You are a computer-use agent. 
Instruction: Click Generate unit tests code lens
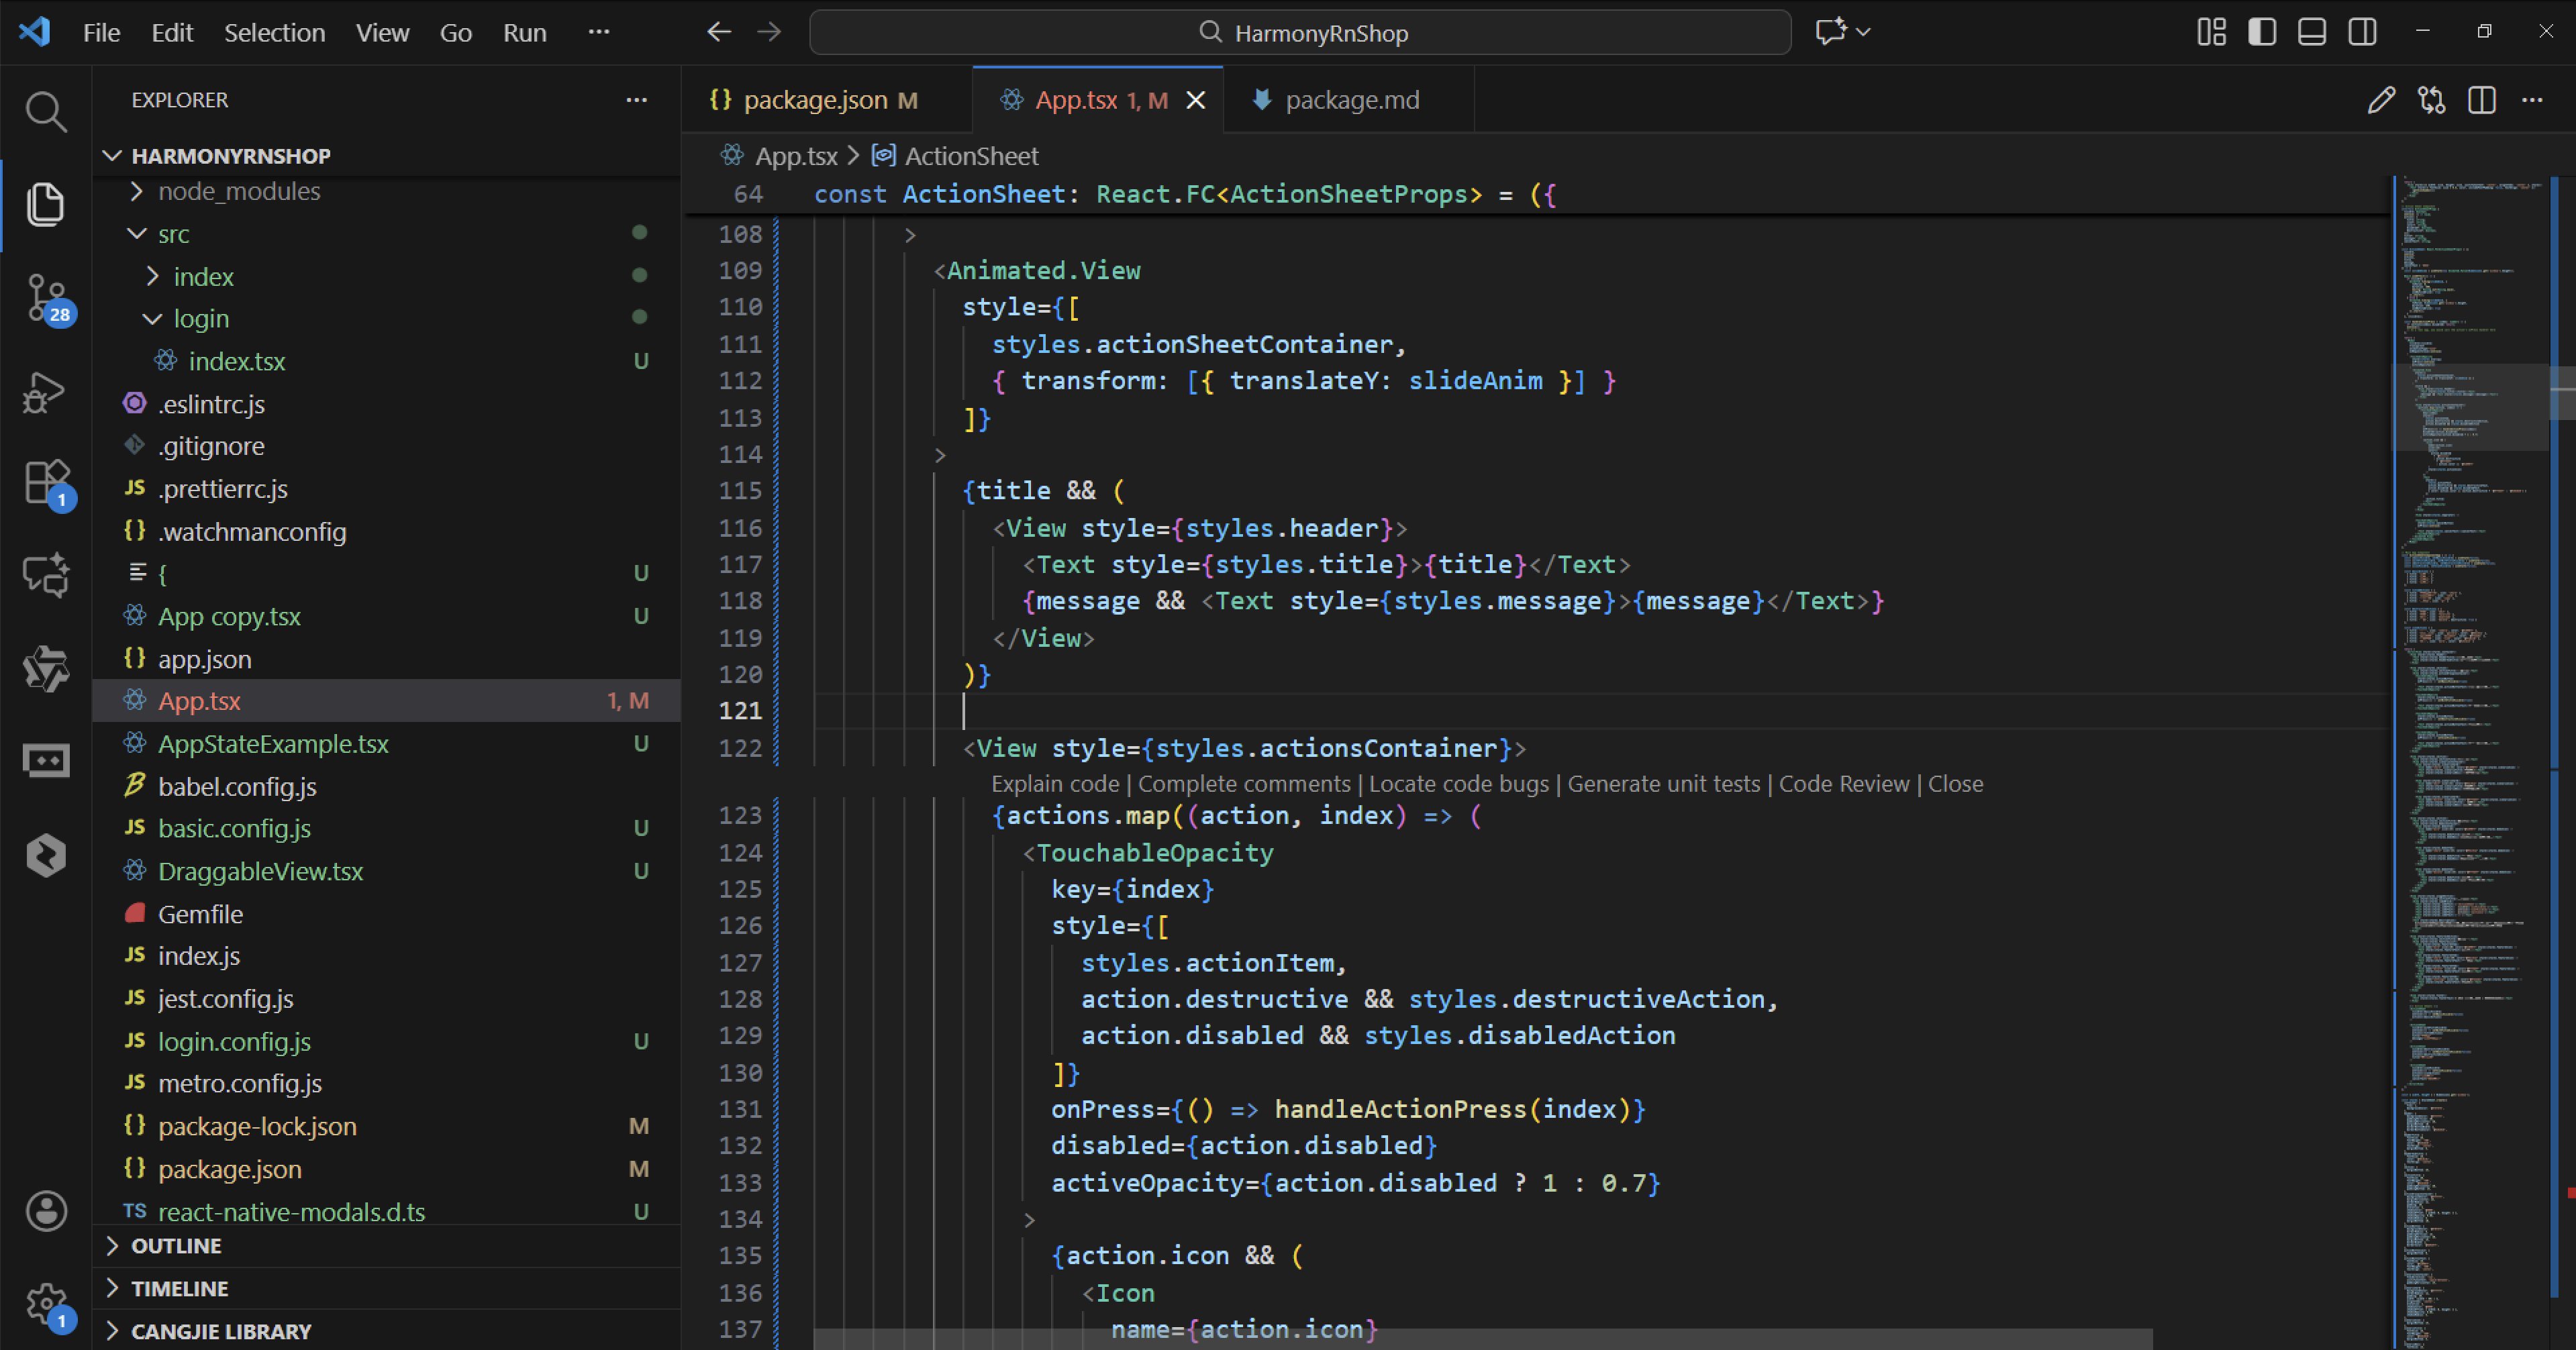(x=1663, y=784)
